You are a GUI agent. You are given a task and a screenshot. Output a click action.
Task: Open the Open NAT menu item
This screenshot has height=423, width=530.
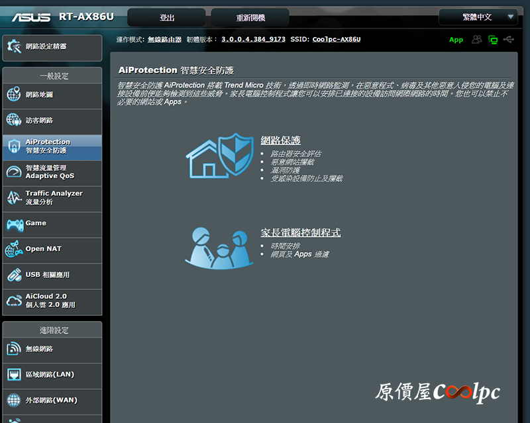(52, 250)
